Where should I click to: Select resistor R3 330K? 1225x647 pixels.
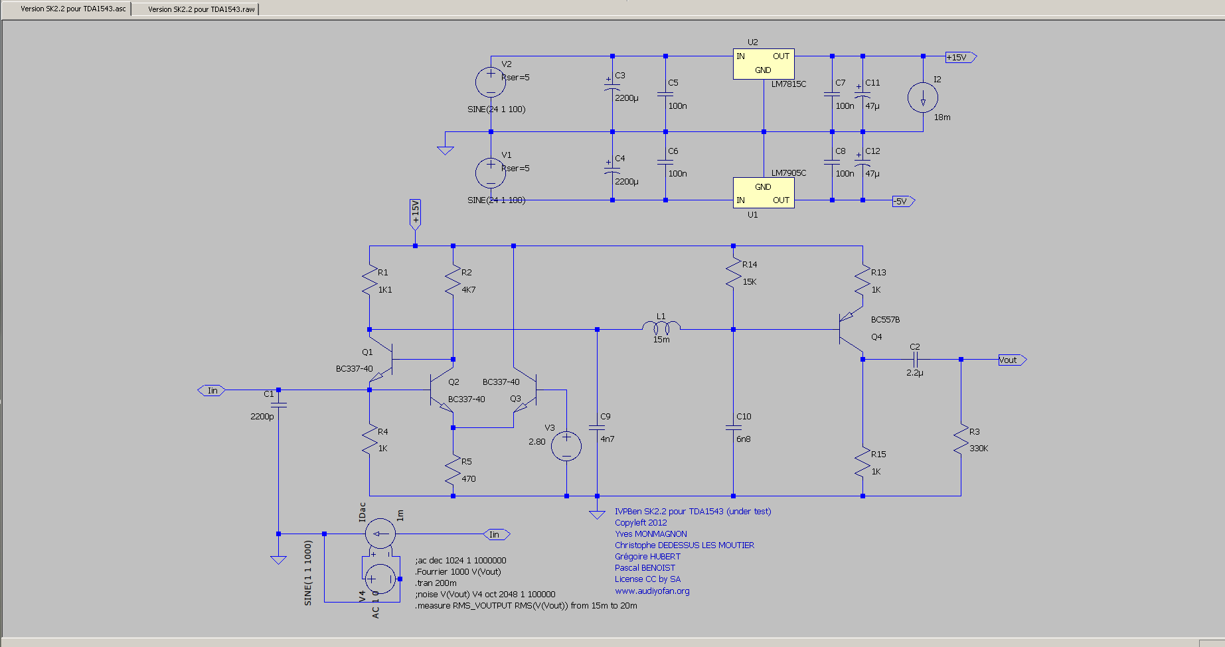(961, 440)
